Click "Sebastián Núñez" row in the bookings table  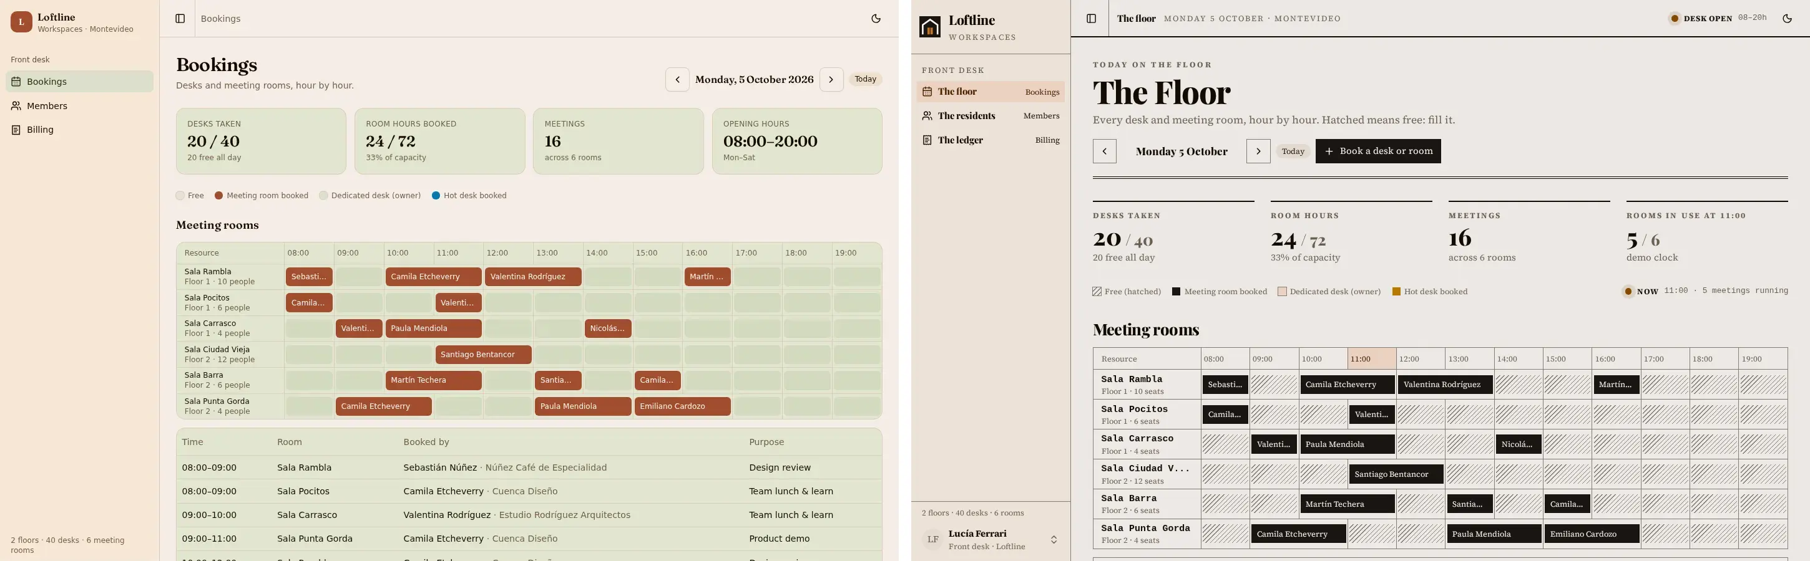point(529,467)
